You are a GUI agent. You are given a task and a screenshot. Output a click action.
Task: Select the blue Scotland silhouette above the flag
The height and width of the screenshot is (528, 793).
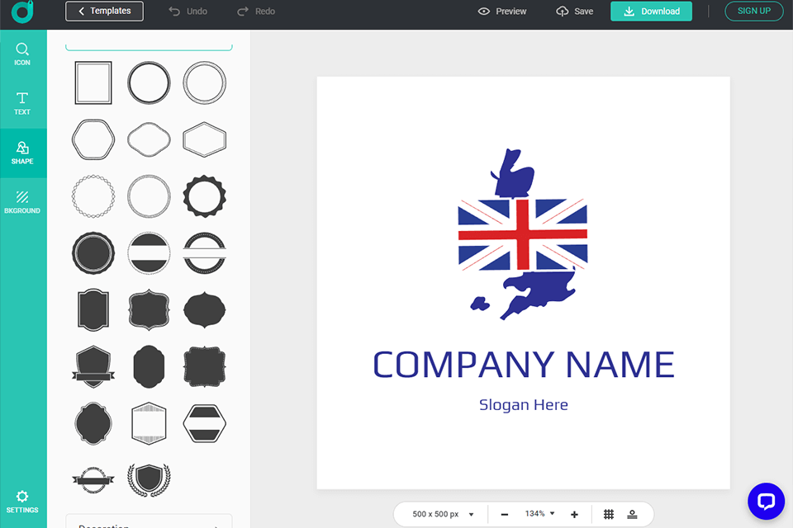pyautogui.click(x=513, y=172)
